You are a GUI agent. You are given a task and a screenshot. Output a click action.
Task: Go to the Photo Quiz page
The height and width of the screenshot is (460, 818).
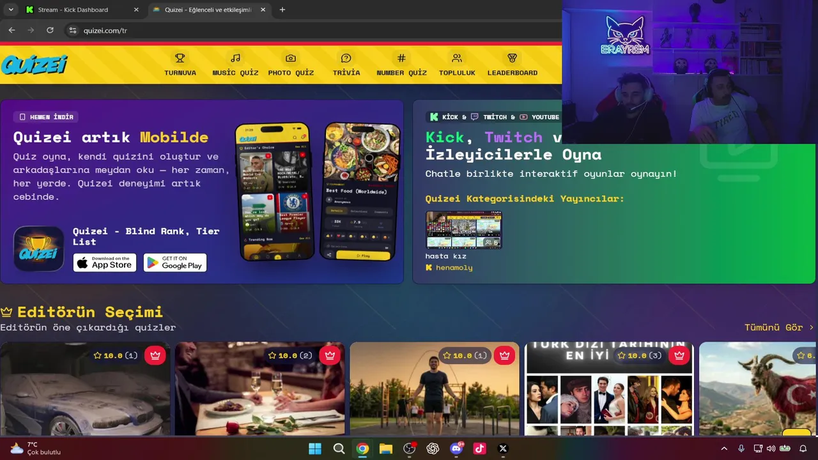coord(291,65)
